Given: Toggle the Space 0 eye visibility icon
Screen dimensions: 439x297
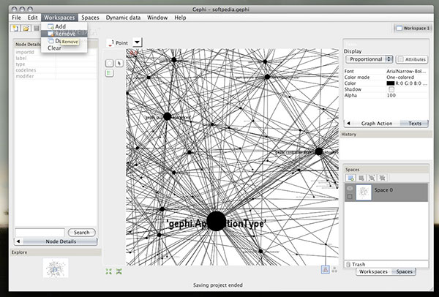Looking at the screenshot, I should (350, 189).
